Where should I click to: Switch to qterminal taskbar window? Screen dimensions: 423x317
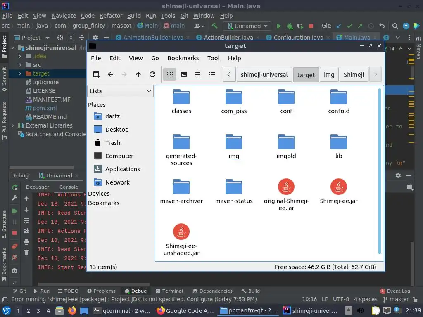[x=122, y=310]
